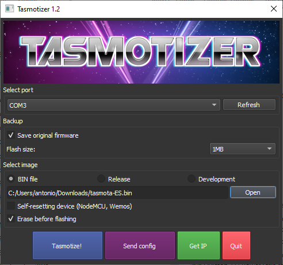Disable Erase before flashing checkbox
283x265 pixels.
coord(11,219)
